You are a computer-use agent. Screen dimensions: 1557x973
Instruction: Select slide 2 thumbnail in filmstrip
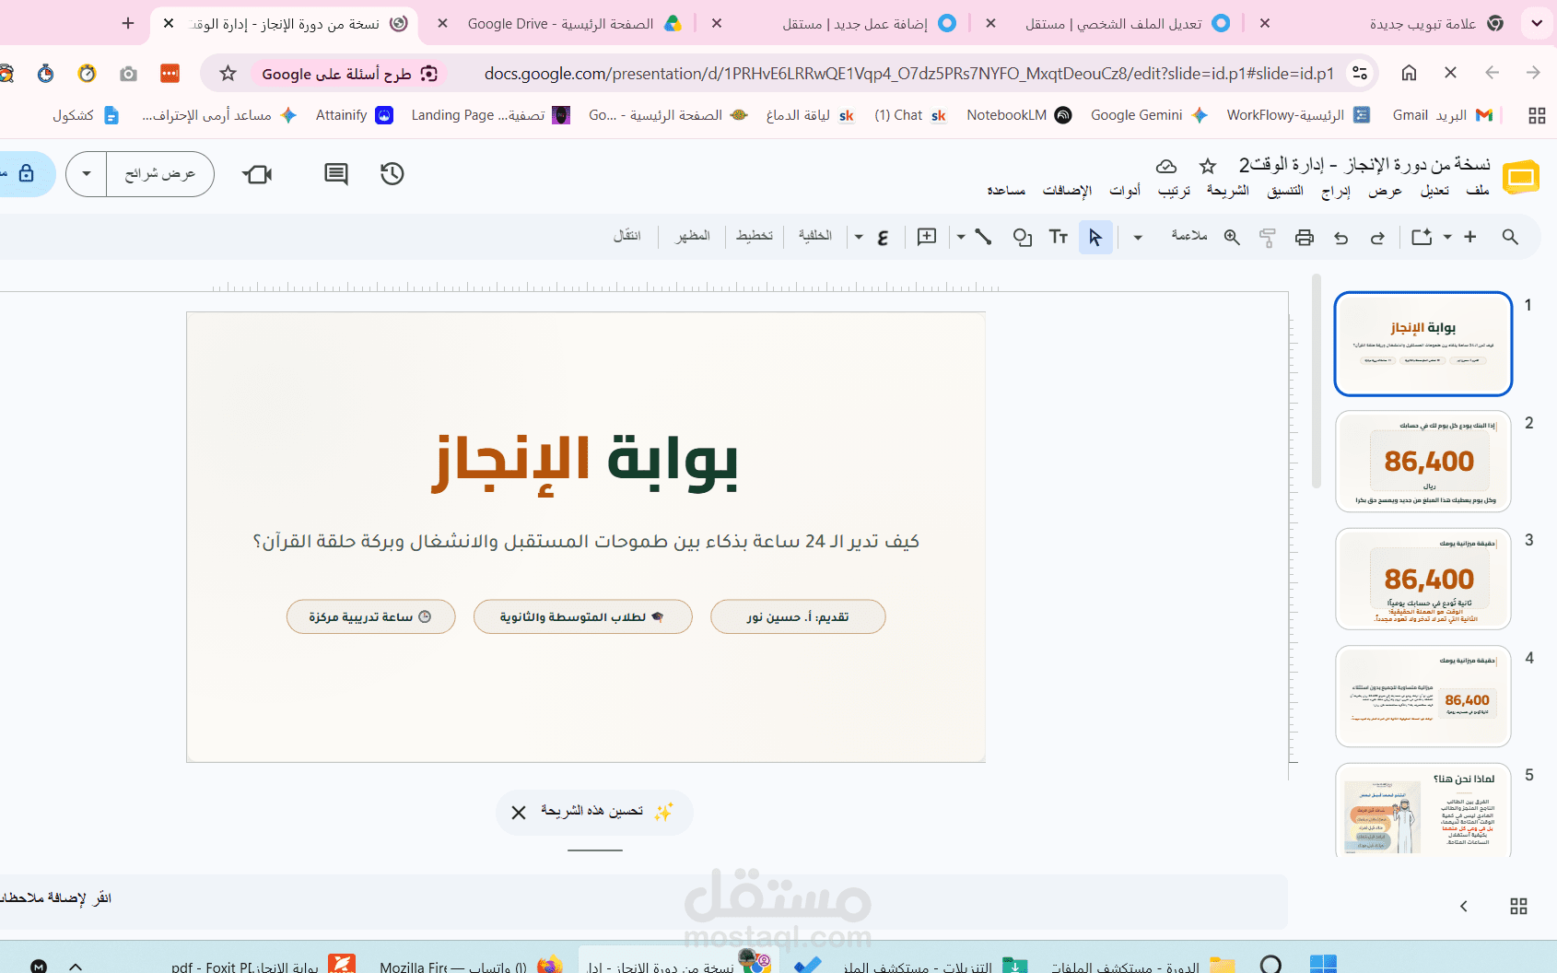pos(1423,462)
